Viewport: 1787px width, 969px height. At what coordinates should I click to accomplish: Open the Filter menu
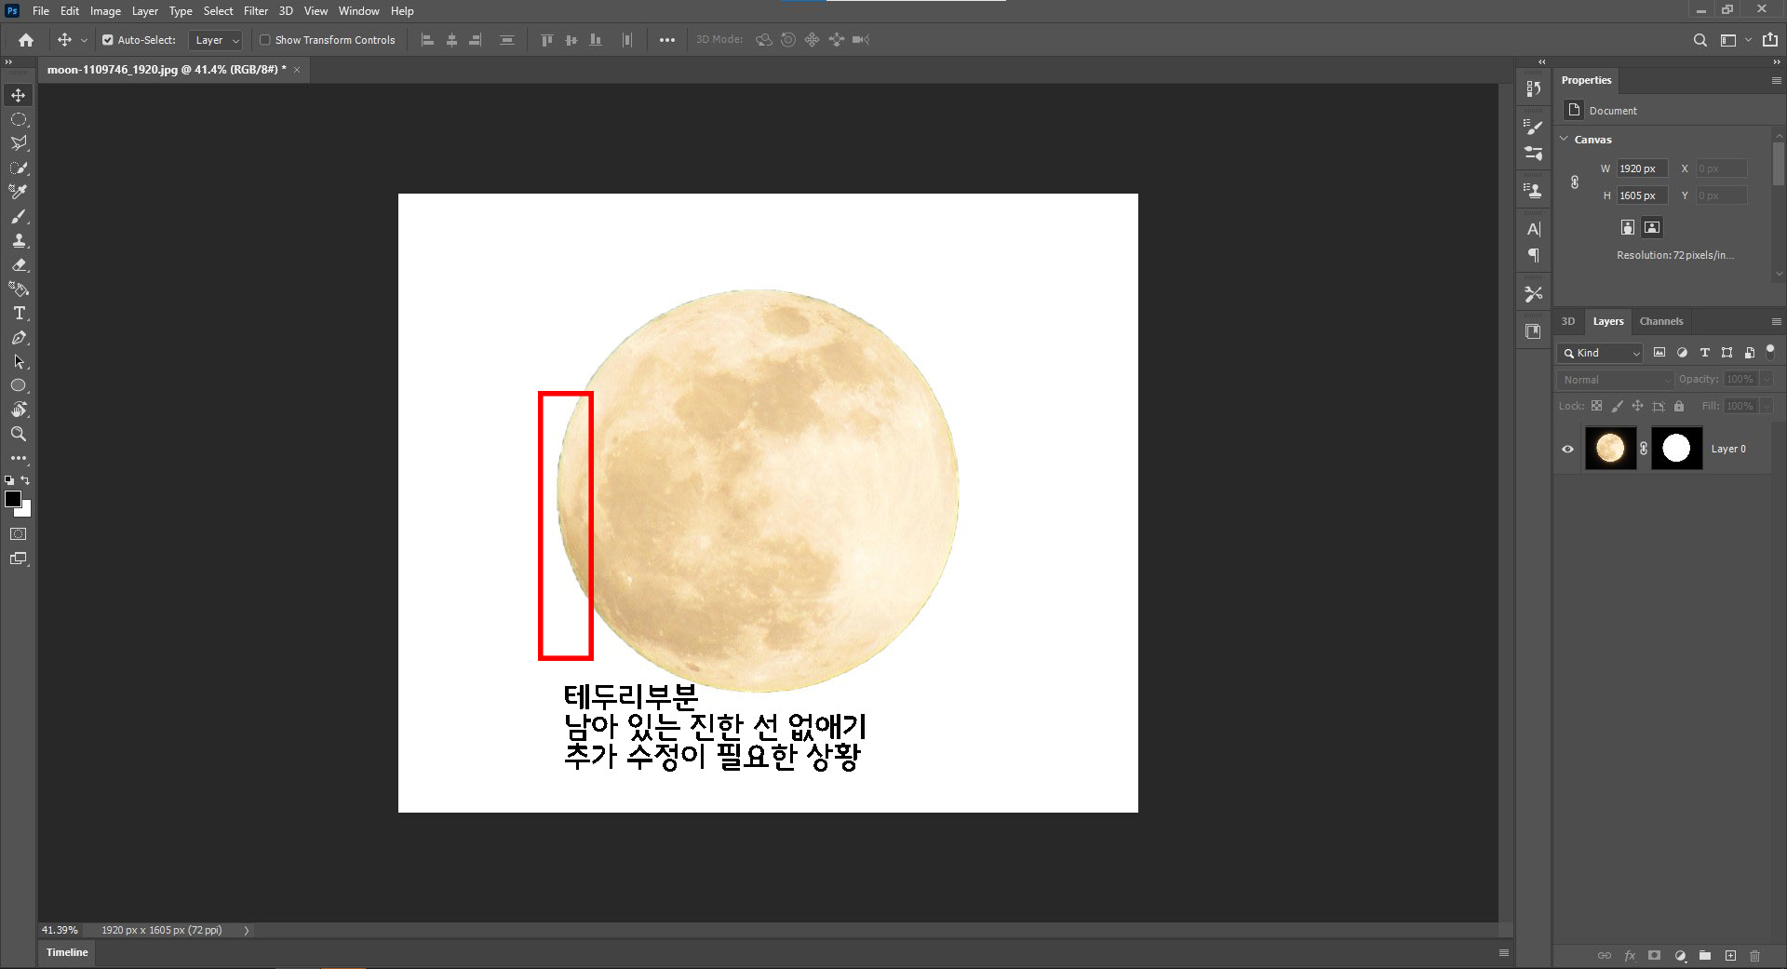coord(256,11)
